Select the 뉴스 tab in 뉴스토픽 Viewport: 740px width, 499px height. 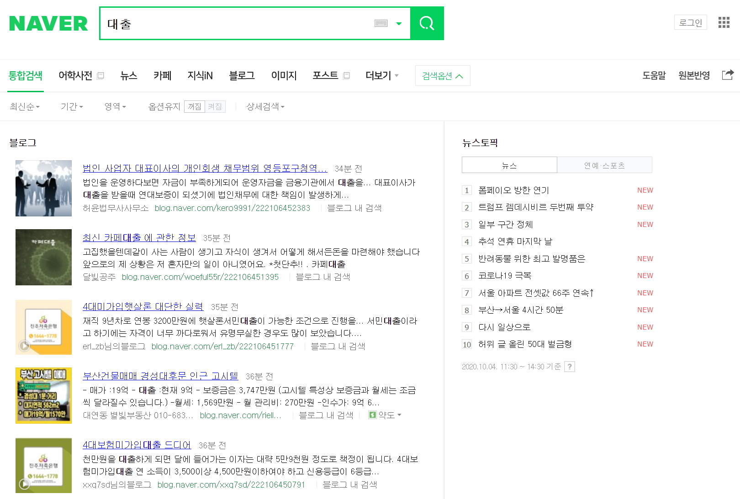pyautogui.click(x=509, y=165)
